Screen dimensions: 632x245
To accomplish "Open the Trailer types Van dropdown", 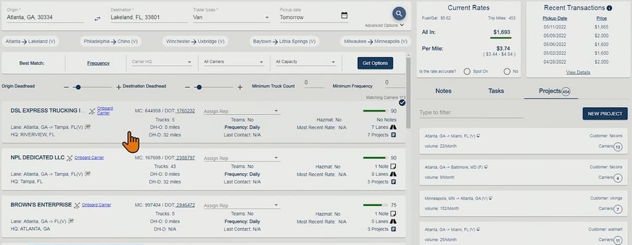I will point(231,17).
